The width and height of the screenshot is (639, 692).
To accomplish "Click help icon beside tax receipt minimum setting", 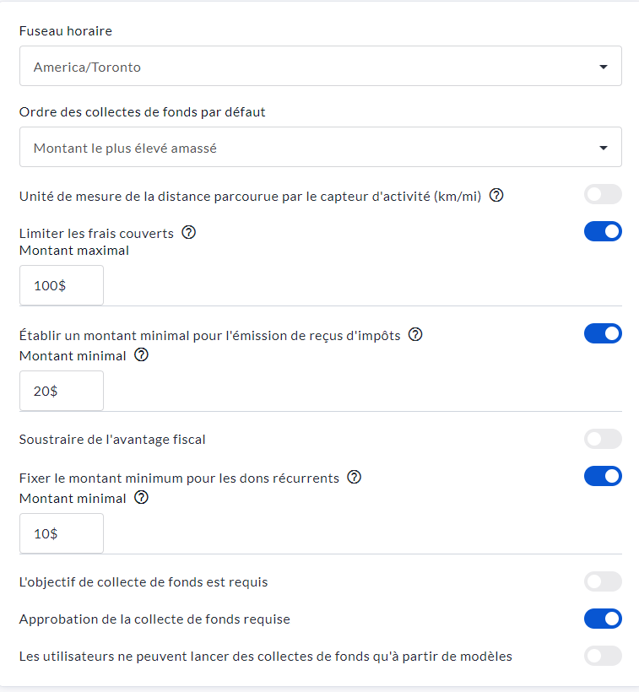I will 415,334.
